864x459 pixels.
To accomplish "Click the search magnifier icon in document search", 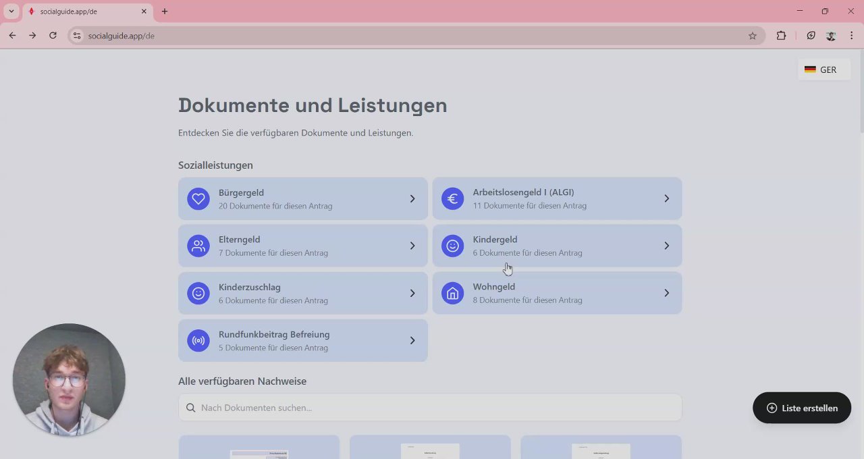I will click(191, 408).
